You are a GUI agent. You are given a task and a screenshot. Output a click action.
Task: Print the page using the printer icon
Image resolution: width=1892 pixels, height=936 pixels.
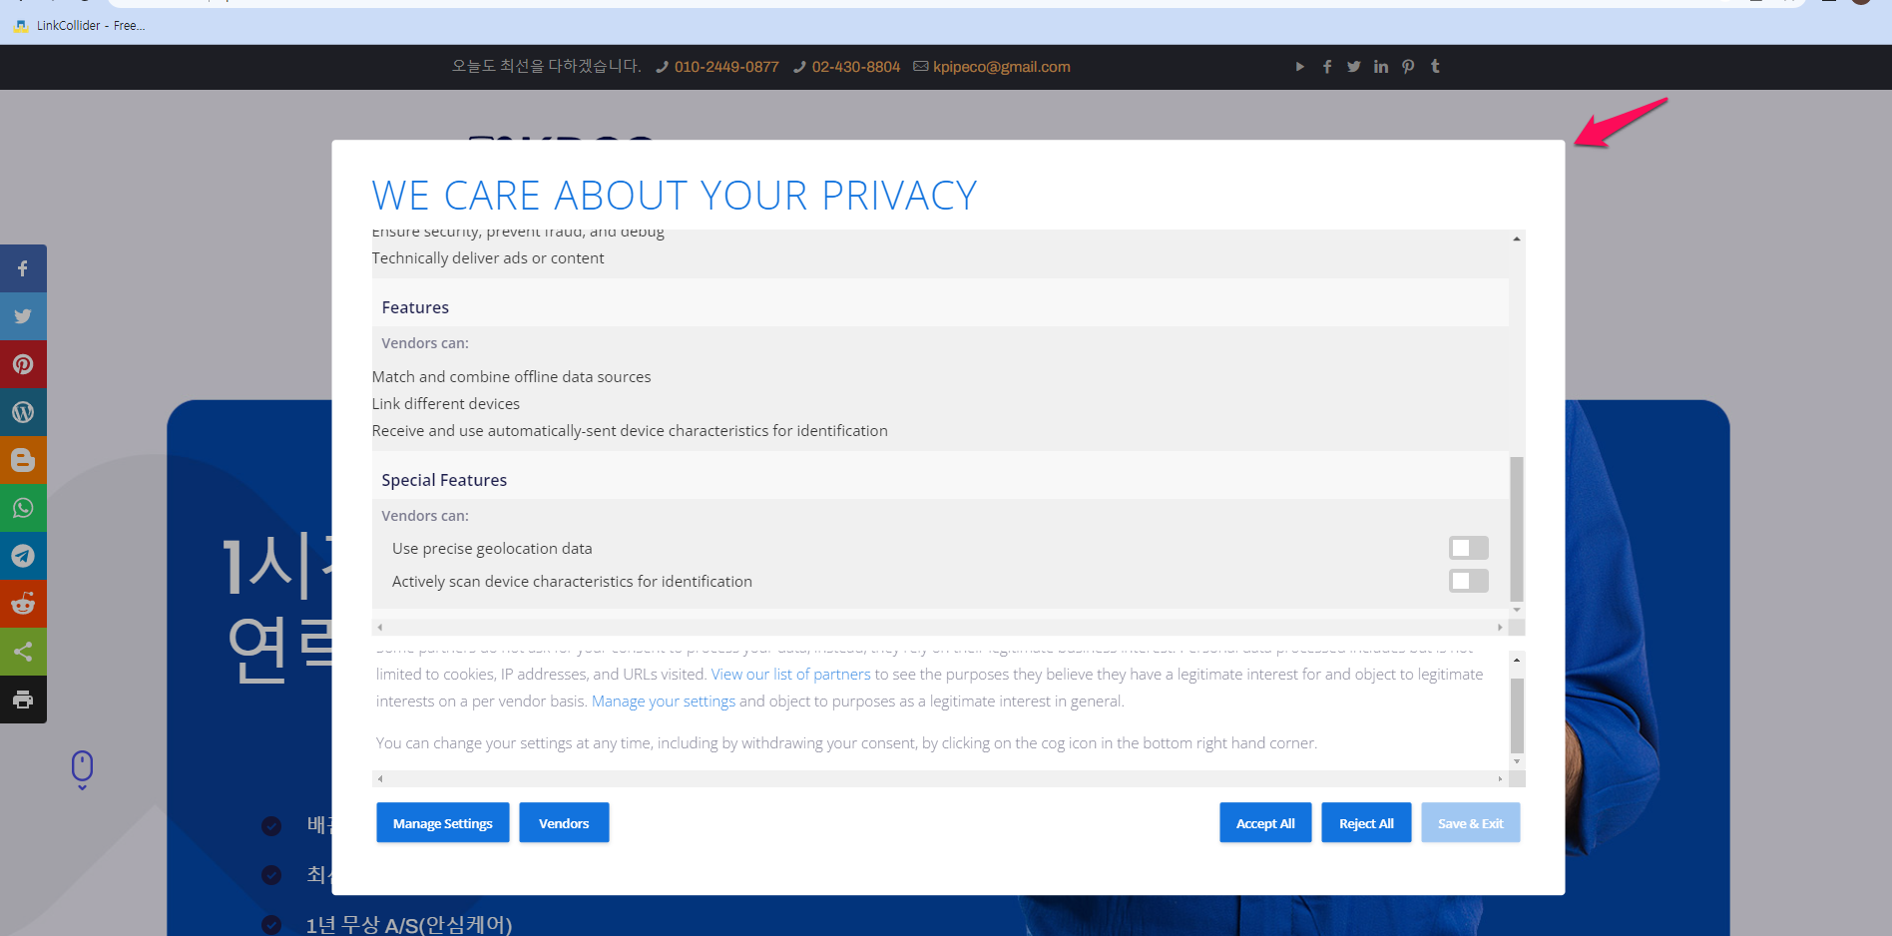click(x=23, y=700)
